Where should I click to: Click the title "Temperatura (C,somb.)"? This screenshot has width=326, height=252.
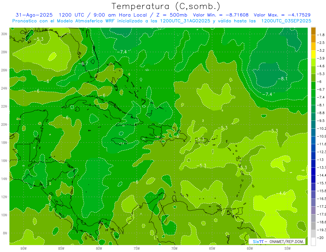coord(166,6)
